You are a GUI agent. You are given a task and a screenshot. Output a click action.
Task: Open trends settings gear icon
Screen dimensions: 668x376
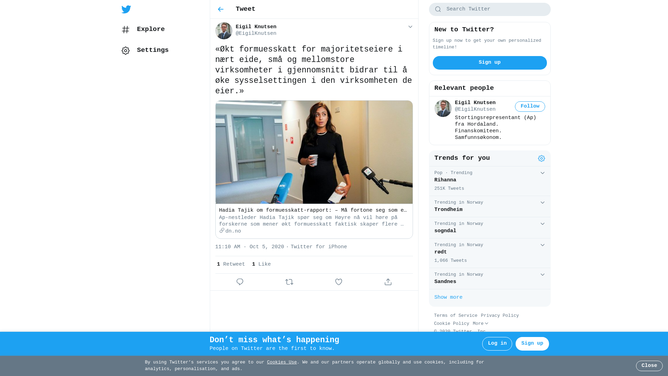tap(541, 158)
